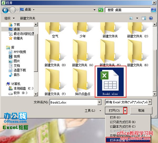This screenshot has width=158, height=143.
Task: Select the 新建文件夹 (5) folder
Action: 110,53
